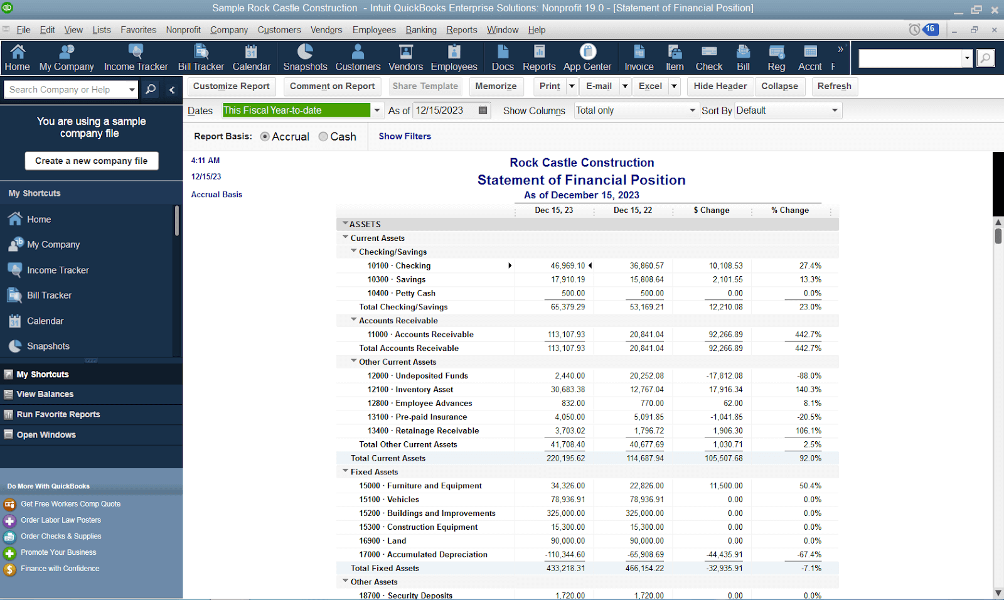Open Income Tracker from the top toolbar
Viewport: 1004px width, 600px height.
click(x=136, y=58)
